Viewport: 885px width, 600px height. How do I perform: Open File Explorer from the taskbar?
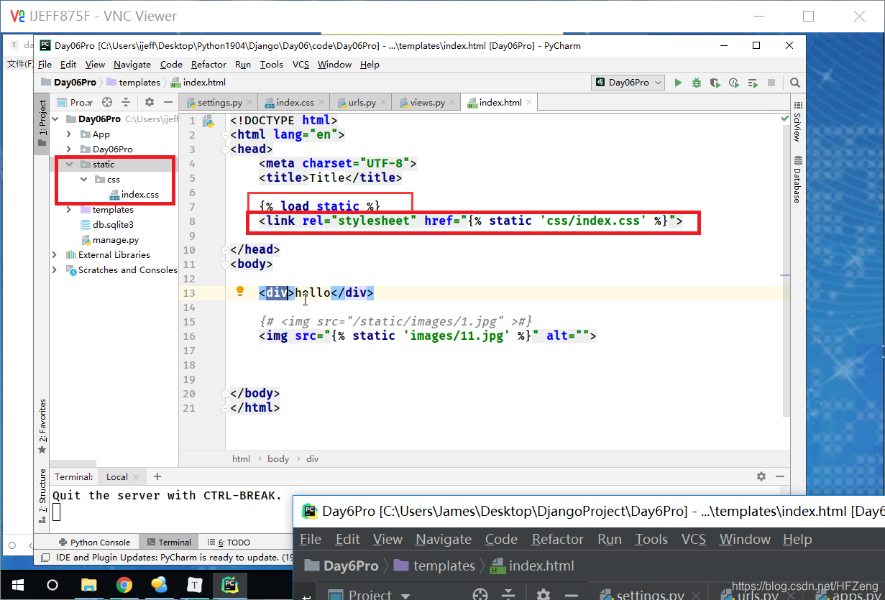[x=88, y=585]
